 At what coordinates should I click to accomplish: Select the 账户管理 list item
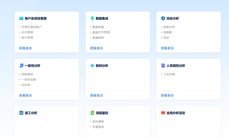pyautogui.click(x=27, y=38)
